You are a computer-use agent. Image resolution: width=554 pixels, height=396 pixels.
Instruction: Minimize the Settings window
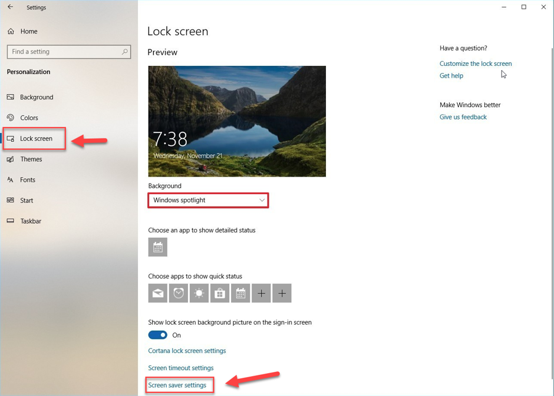(x=504, y=7)
